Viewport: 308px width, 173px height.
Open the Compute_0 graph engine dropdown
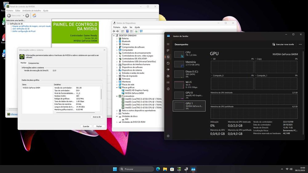pos(212,75)
